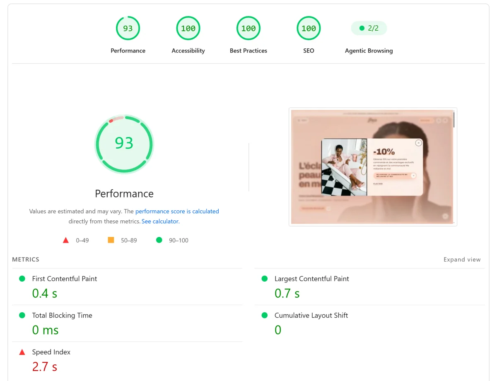Click the green dot beside First Contentful Paint
Screen dimensions: 497x381
tap(22, 279)
